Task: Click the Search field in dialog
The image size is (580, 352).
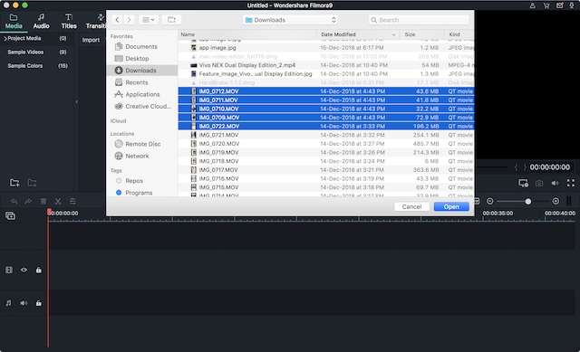Action: point(419,20)
